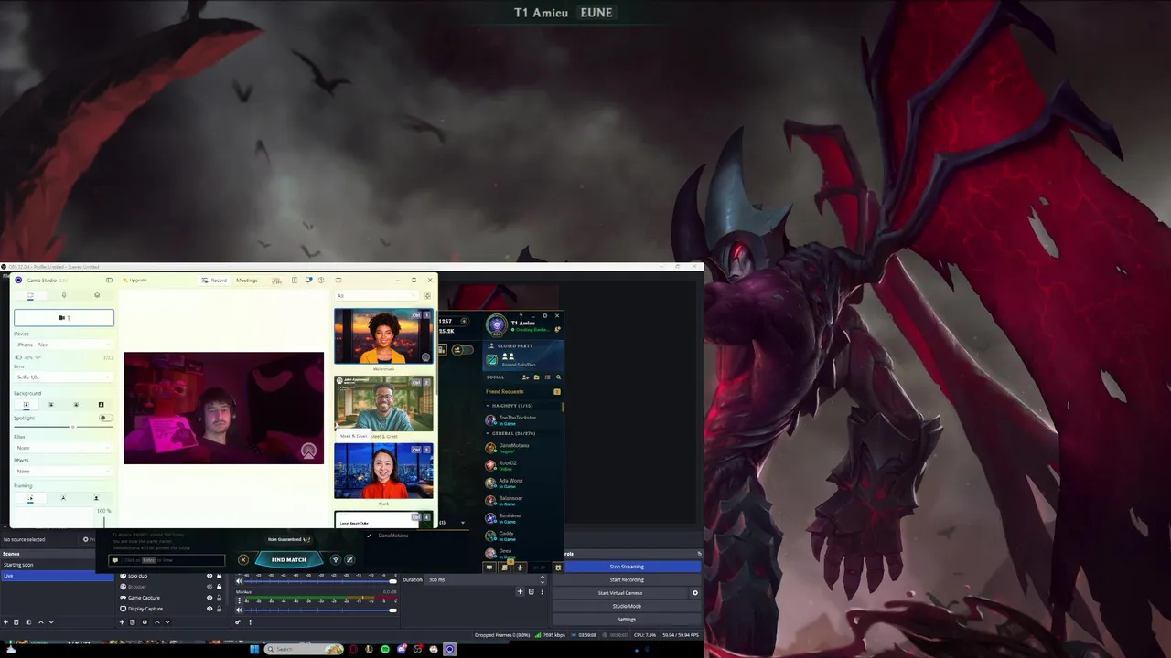
Task: Click the Camo notifications bell icon
Action: point(308,280)
